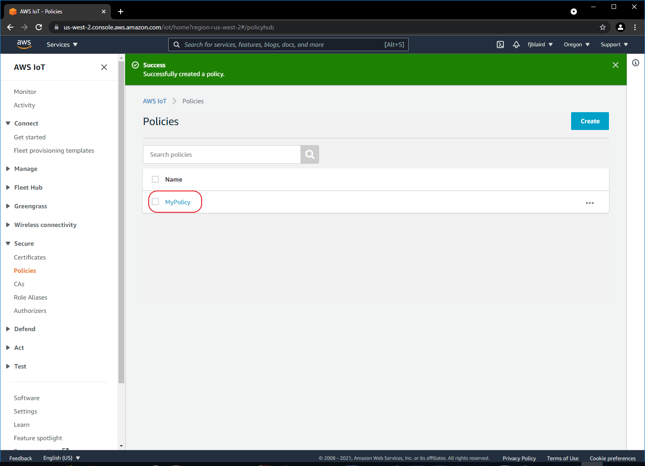
Task: Check the MyPolicy row checkbox
Action: click(155, 202)
